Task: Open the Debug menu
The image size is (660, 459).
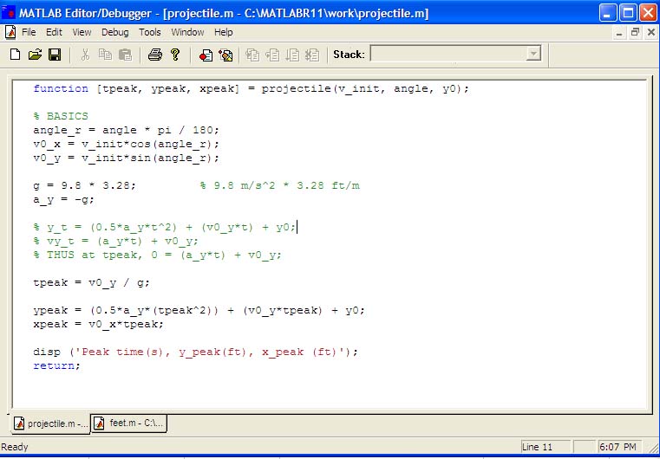Action: 114,32
